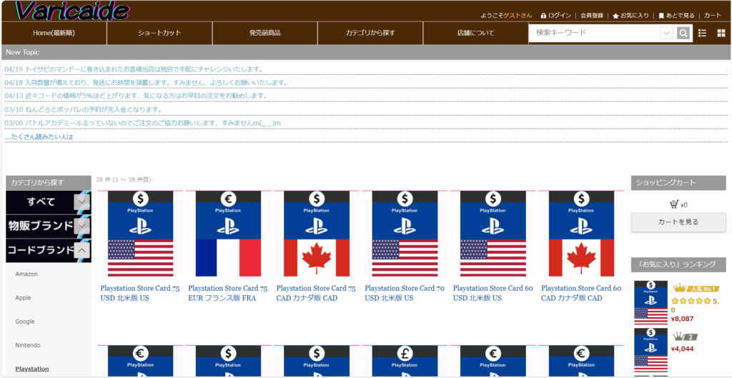Click the 人気 No.1 crown badge
Image resolution: width=732 pixels, height=378 pixels.
pos(695,288)
